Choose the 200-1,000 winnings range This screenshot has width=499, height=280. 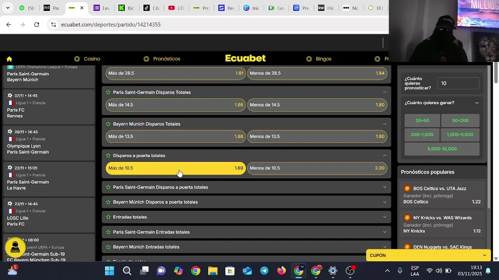(422, 135)
